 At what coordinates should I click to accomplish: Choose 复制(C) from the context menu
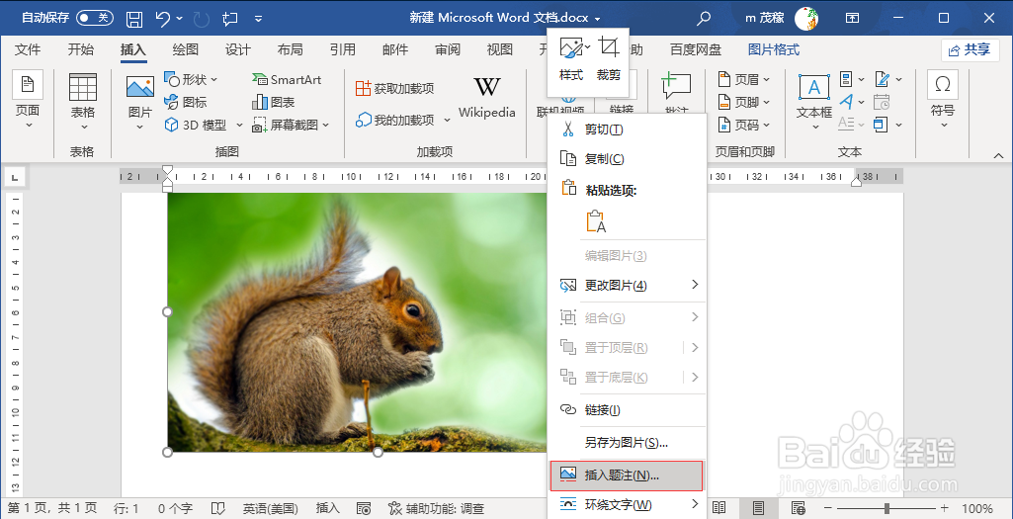(x=626, y=158)
